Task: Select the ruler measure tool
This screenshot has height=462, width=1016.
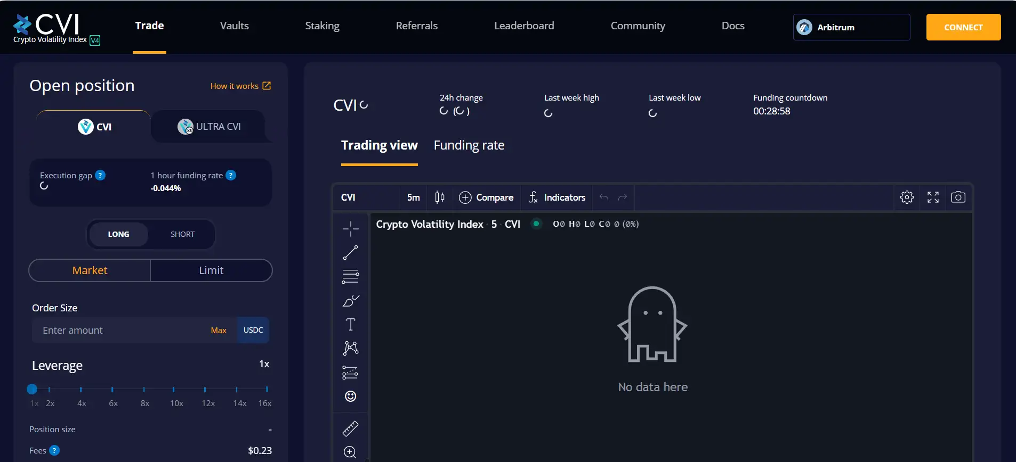Action: click(x=350, y=428)
